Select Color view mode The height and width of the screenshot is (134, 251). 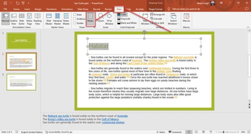(x=122, y=14)
